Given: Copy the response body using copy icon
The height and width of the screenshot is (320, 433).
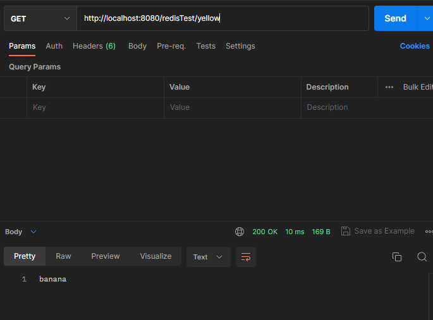Looking at the screenshot, I should pos(397,257).
